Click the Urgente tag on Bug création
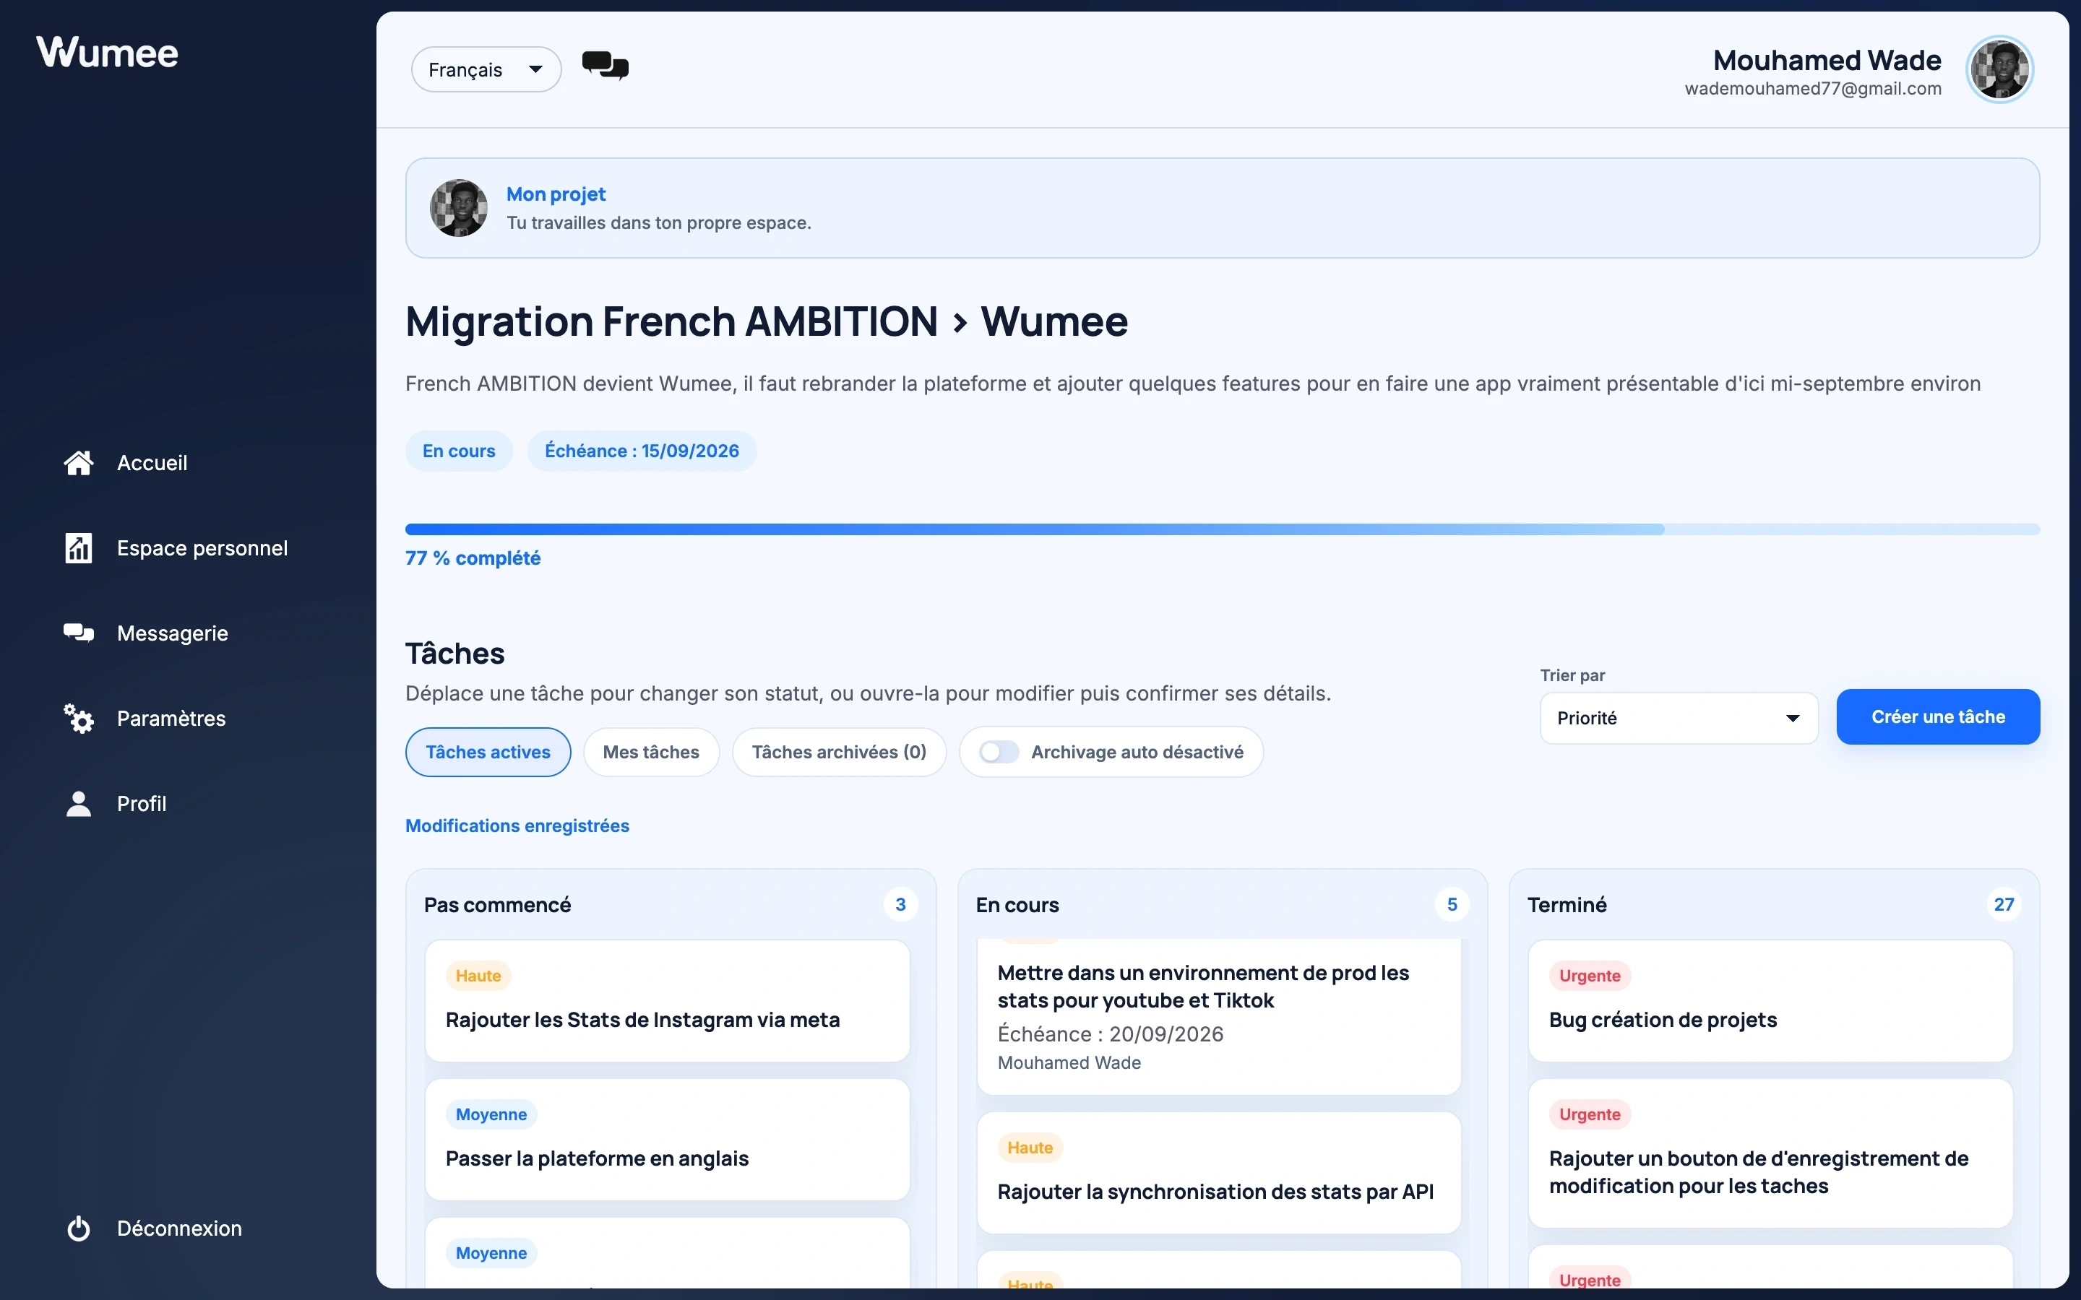The height and width of the screenshot is (1300, 2081). point(1589,976)
